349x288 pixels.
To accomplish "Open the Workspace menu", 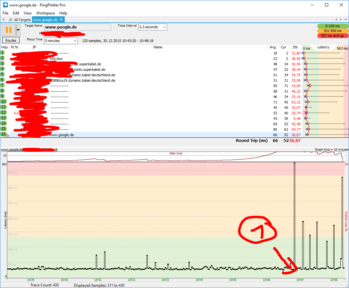I will point(46,13).
